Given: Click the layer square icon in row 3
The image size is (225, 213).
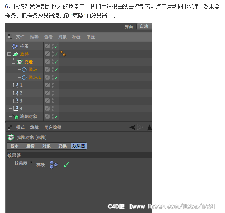Looking at the screenshot, I should click(x=47, y=101).
